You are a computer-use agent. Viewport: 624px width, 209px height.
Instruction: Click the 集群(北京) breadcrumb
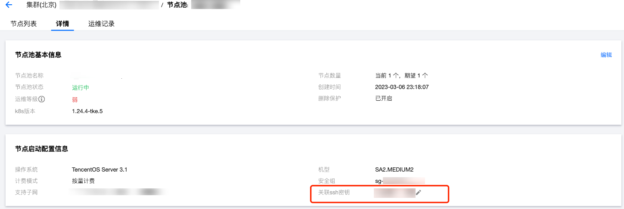[40, 5]
